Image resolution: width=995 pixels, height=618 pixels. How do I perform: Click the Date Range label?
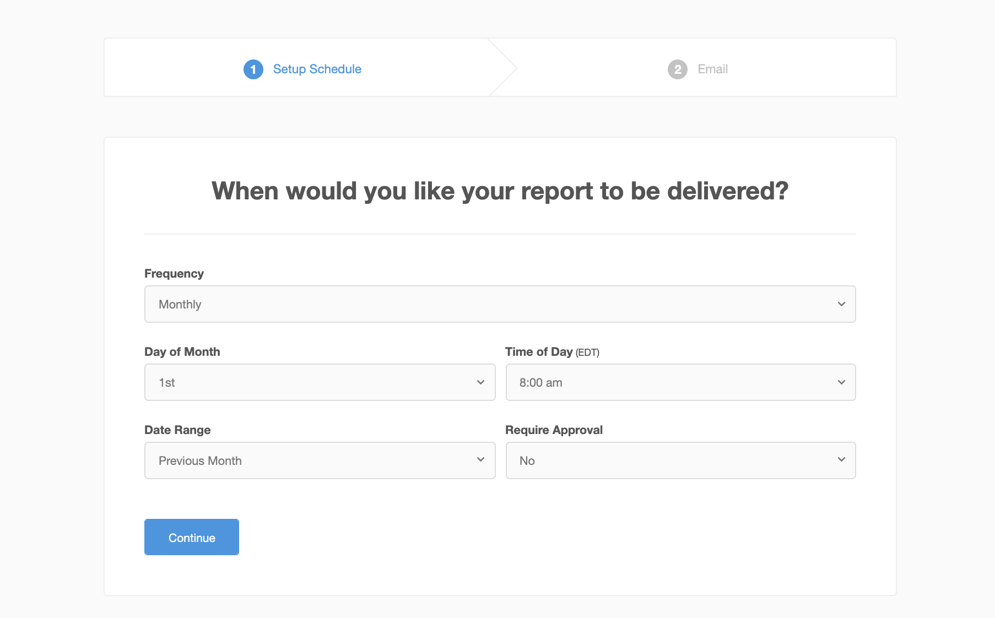pos(177,430)
